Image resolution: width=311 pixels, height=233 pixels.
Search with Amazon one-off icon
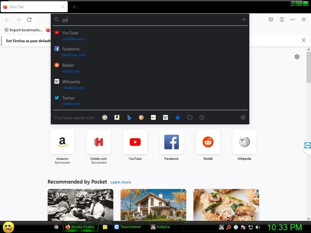point(117,117)
